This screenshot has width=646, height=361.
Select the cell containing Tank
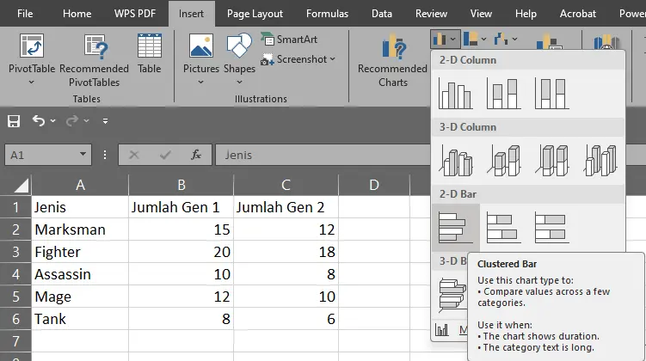coord(80,319)
